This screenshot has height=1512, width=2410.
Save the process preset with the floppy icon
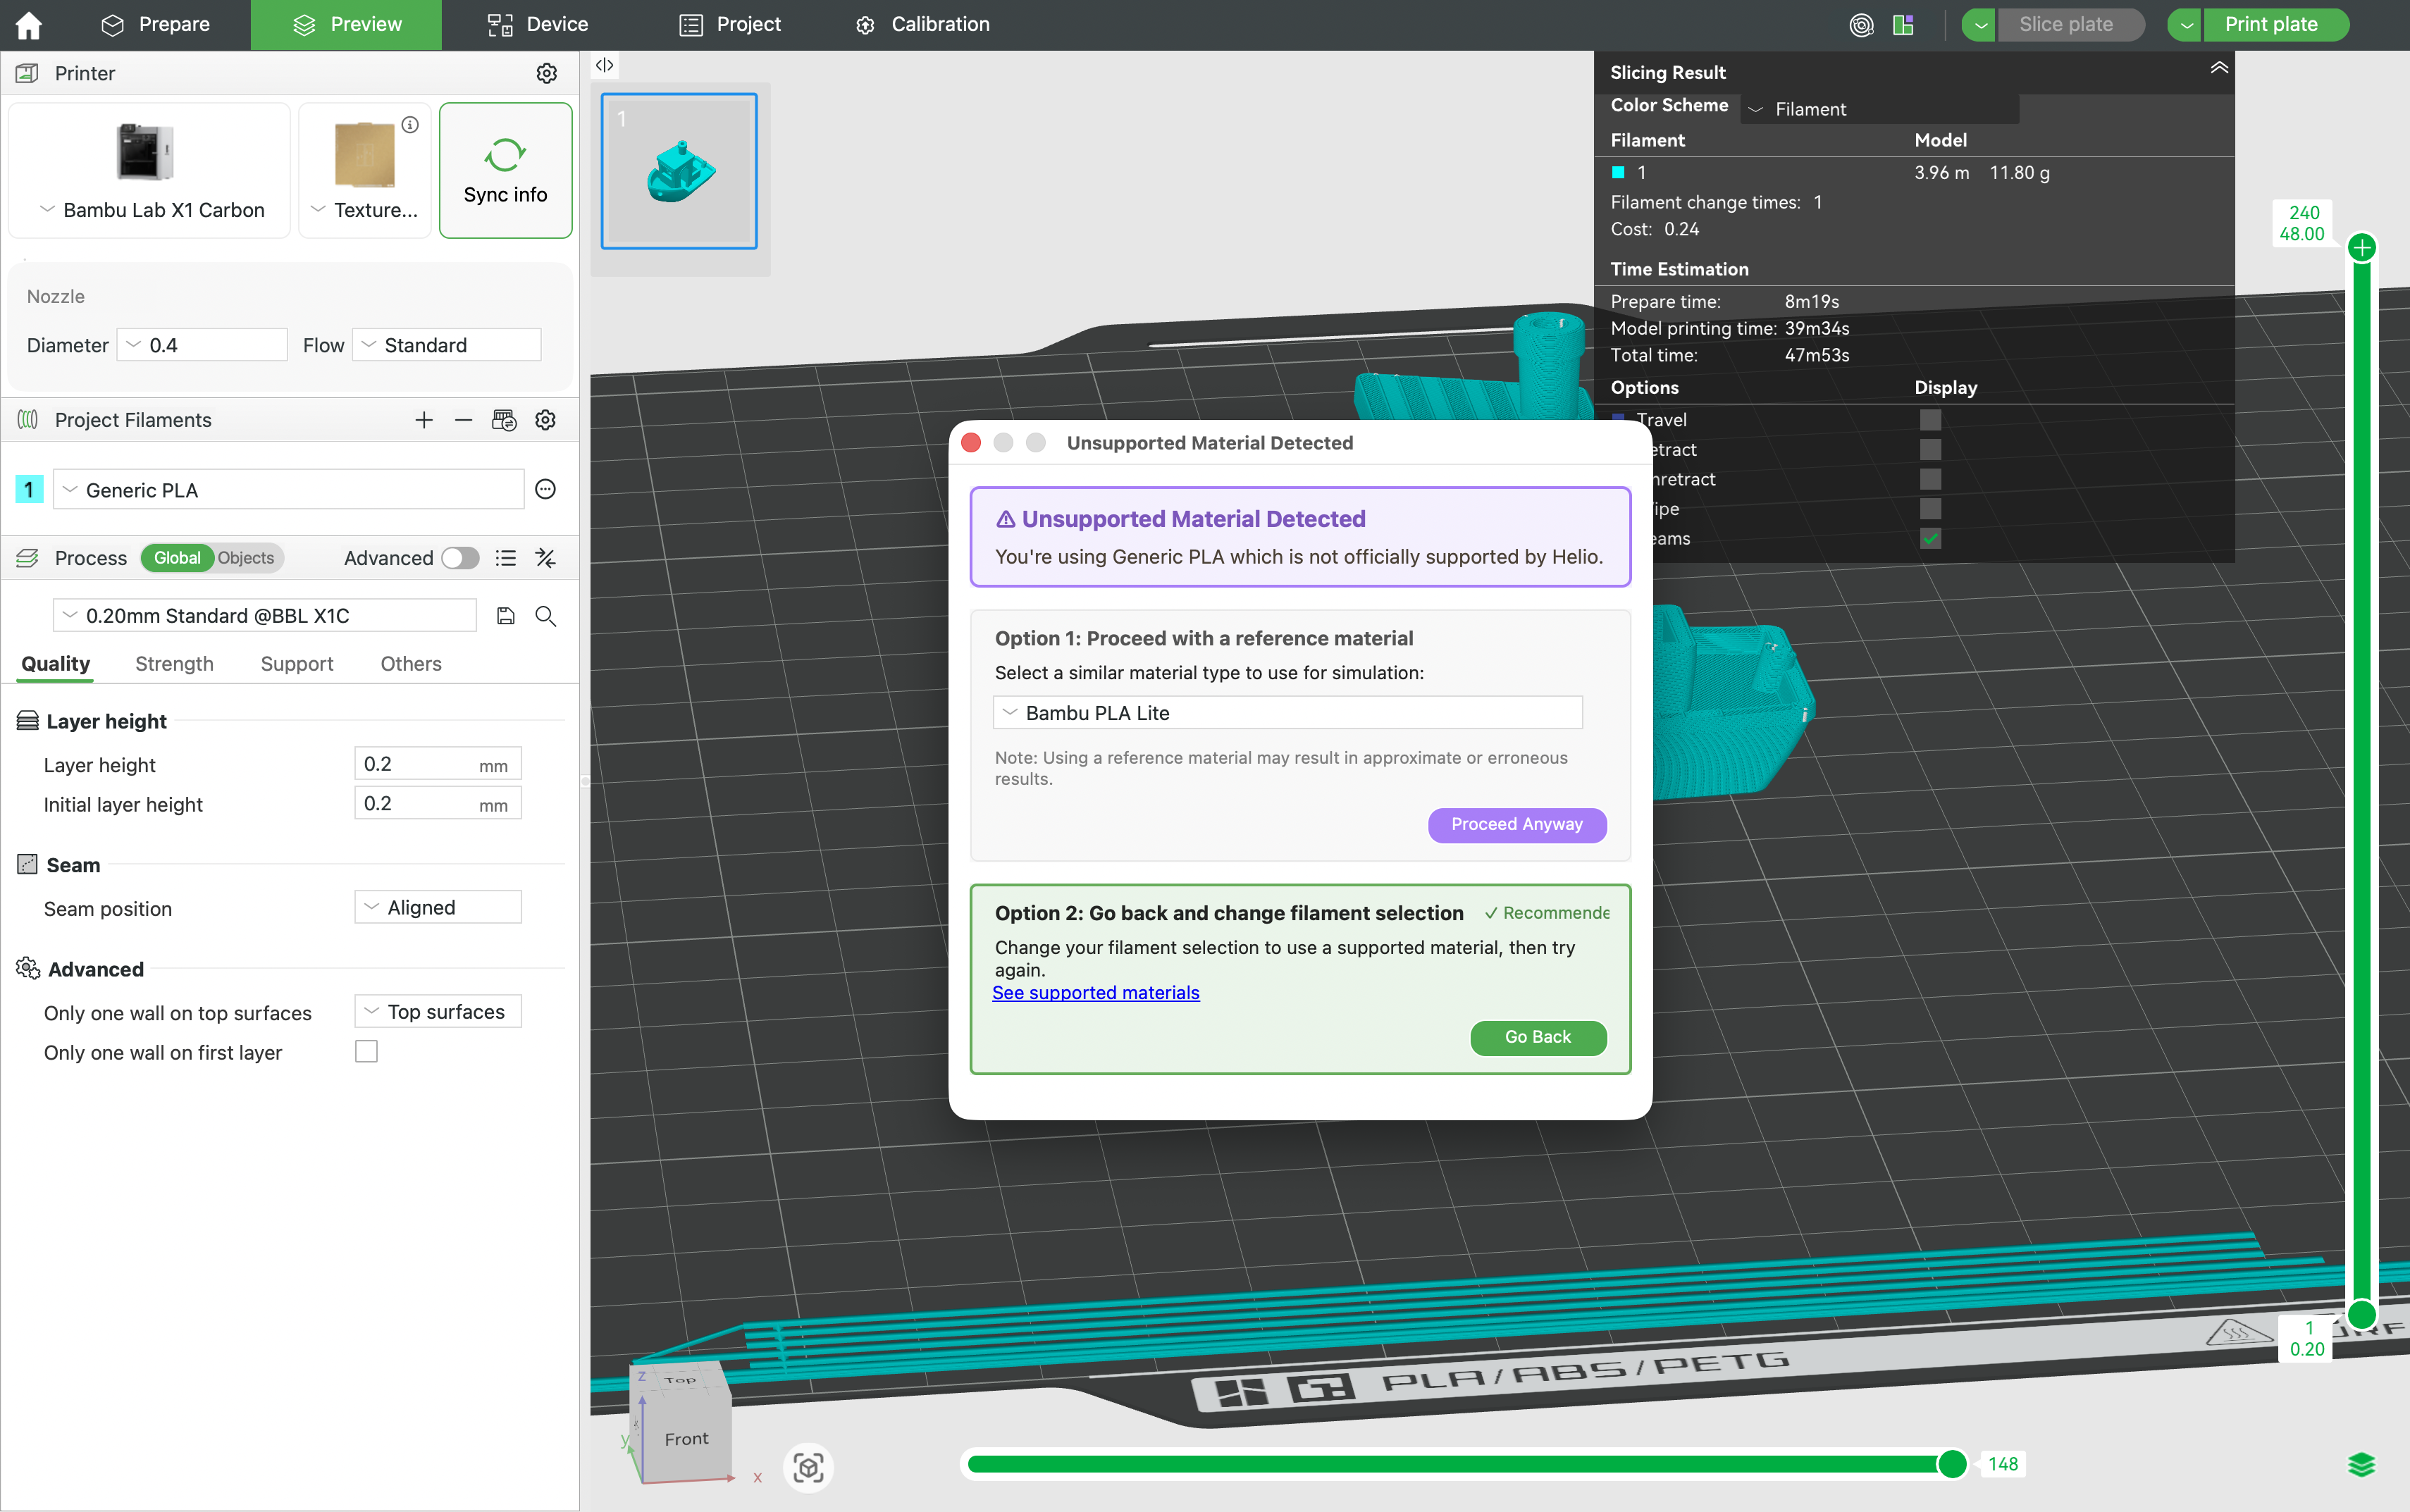click(506, 615)
